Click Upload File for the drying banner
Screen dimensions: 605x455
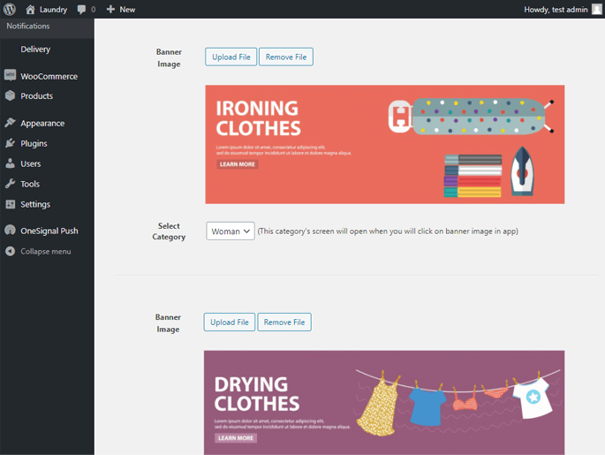tap(229, 322)
